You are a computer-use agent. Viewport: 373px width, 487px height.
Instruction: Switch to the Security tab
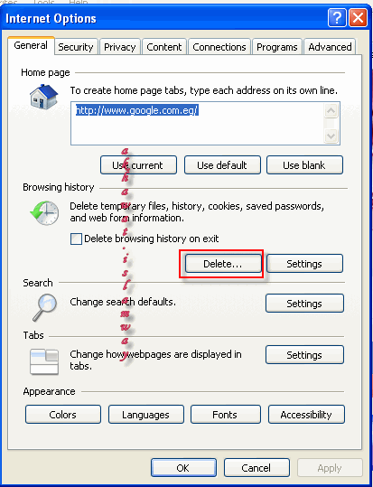[76, 47]
